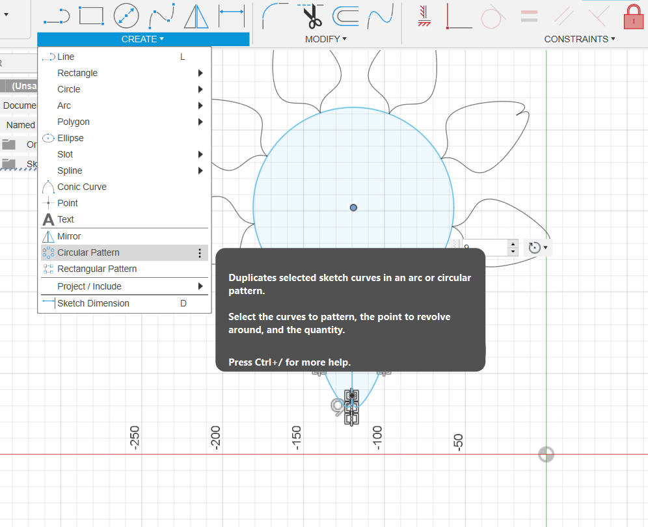The width and height of the screenshot is (648, 527).
Task: Click the point at spline bottom tip
Action: pos(352,396)
